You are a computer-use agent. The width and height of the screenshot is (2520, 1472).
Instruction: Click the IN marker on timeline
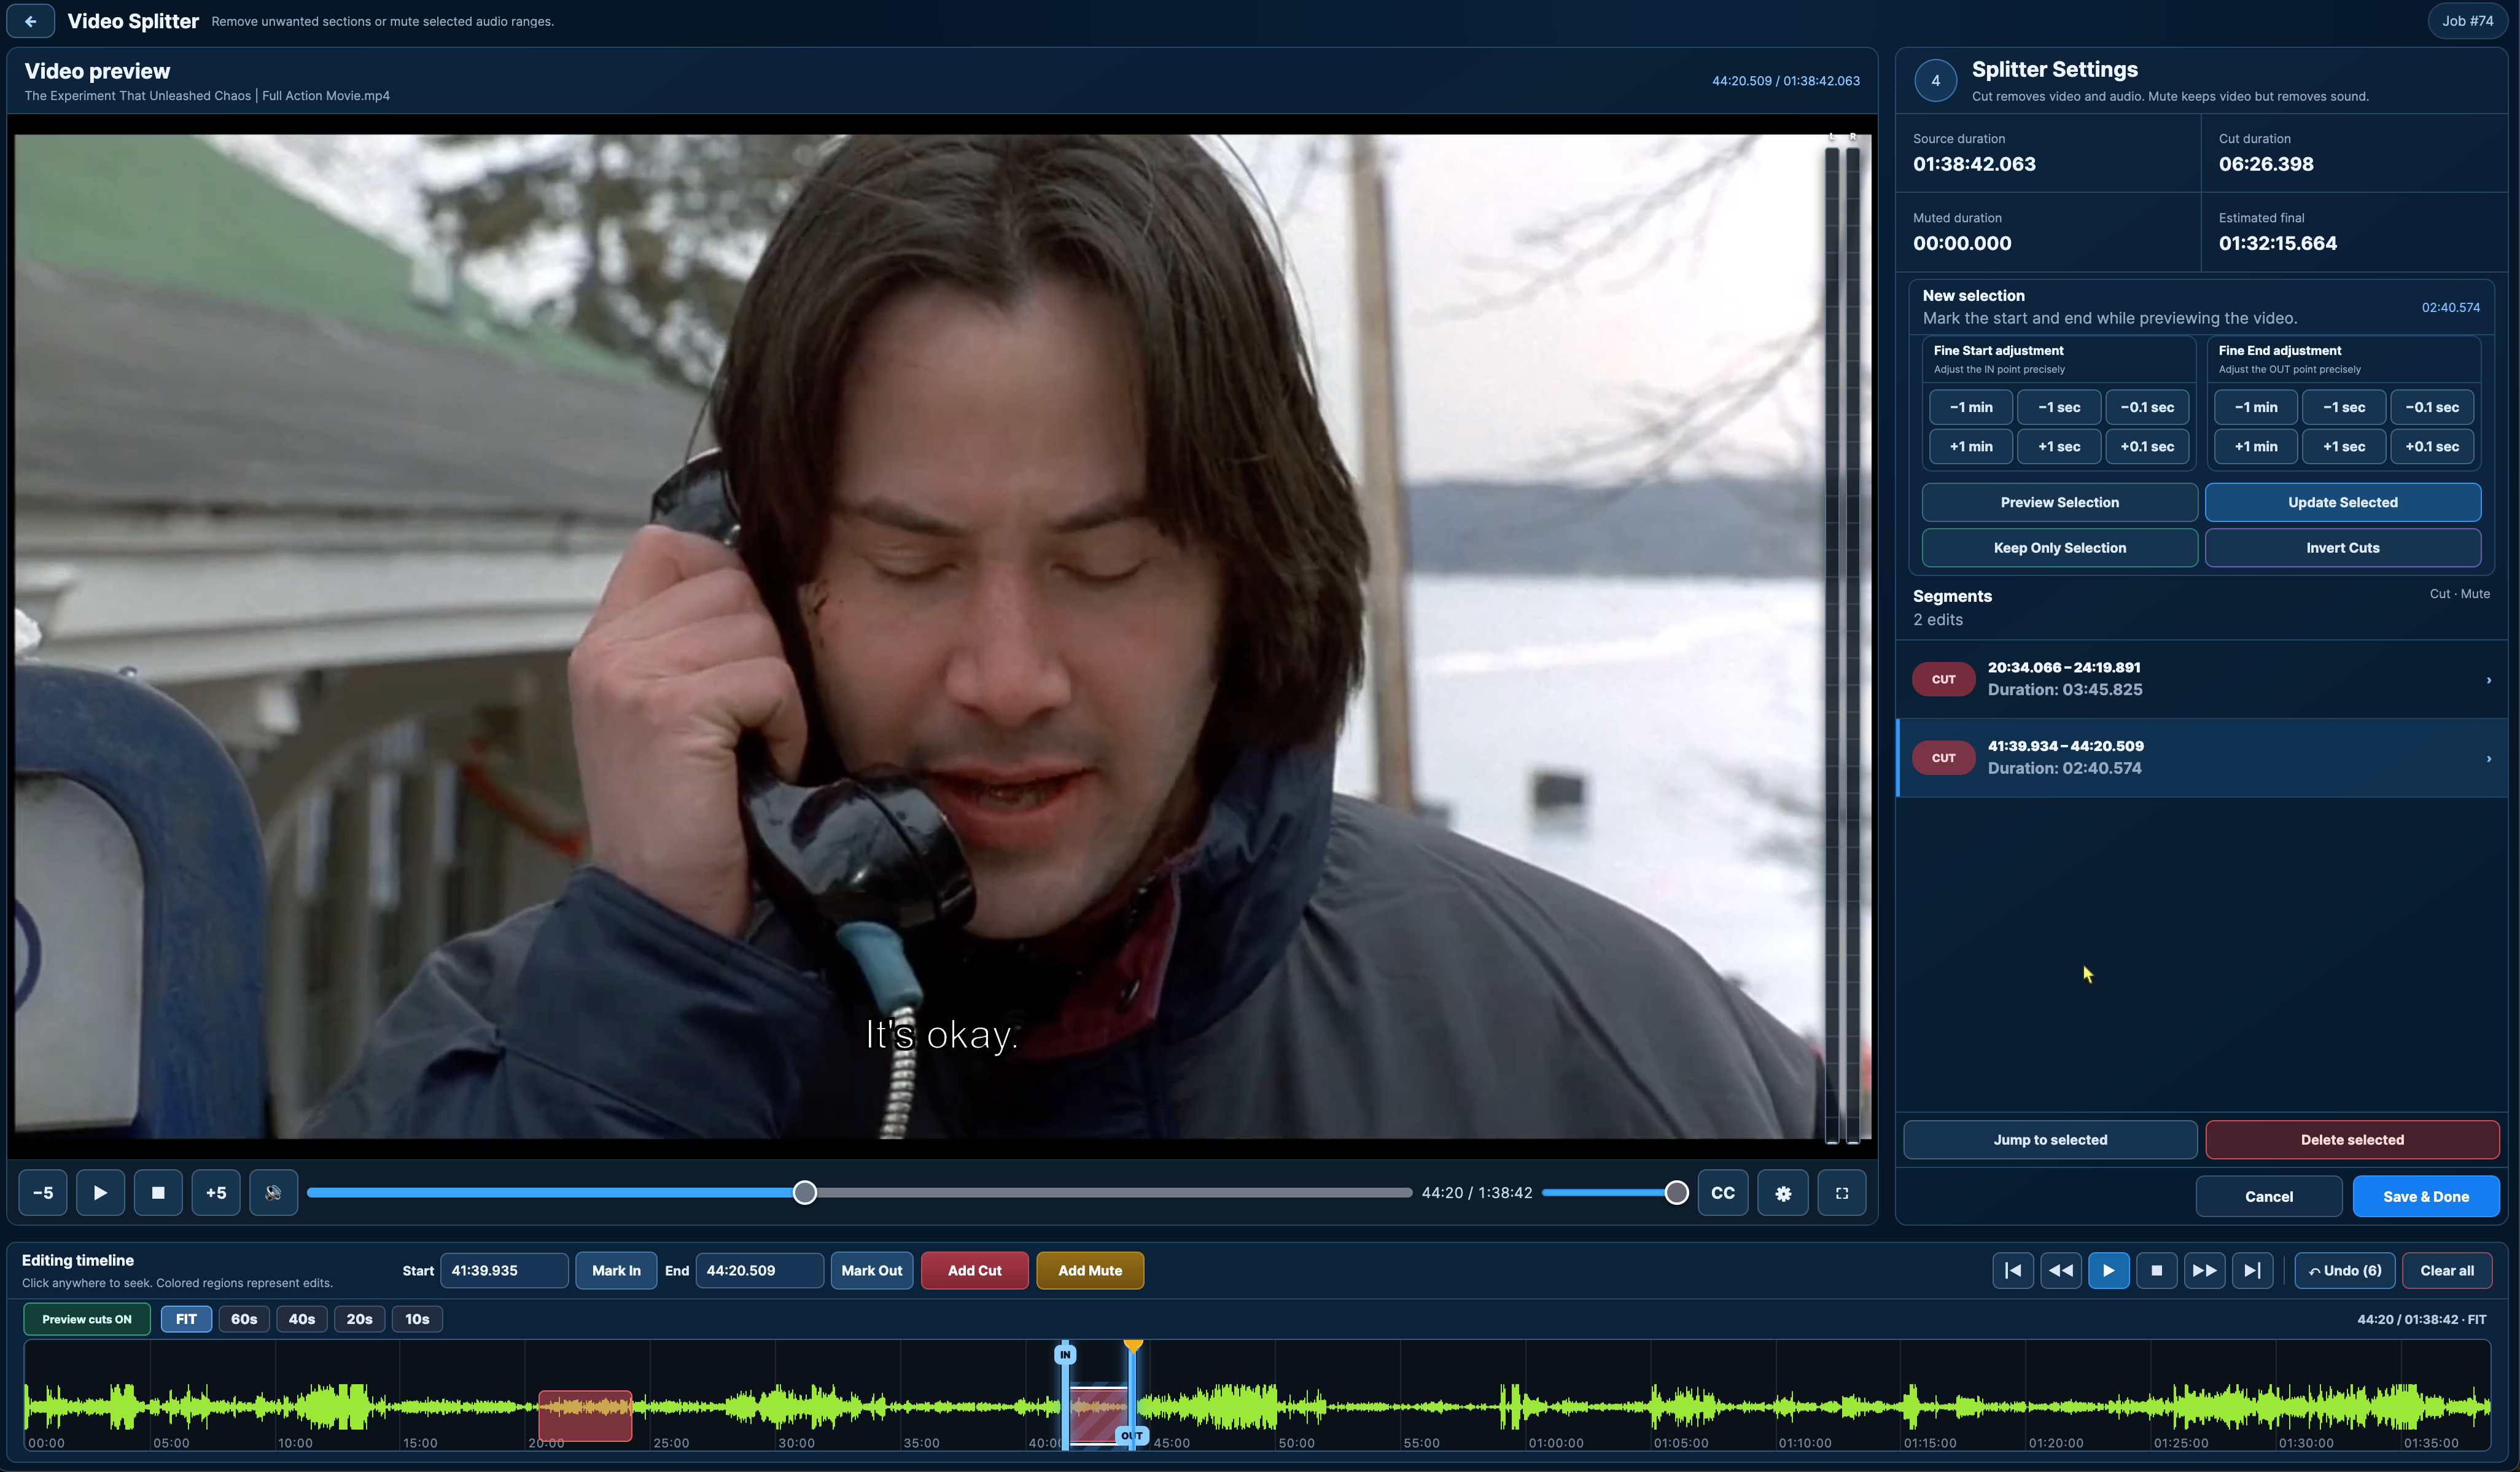(x=1065, y=1355)
